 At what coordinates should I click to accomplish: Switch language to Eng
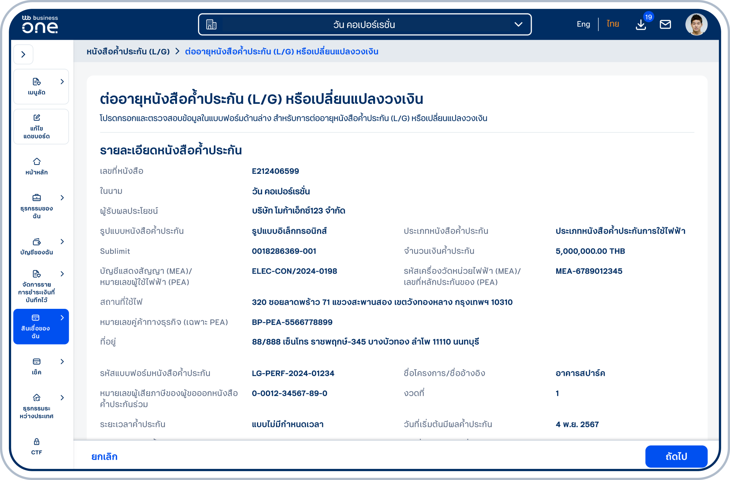tap(583, 24)
